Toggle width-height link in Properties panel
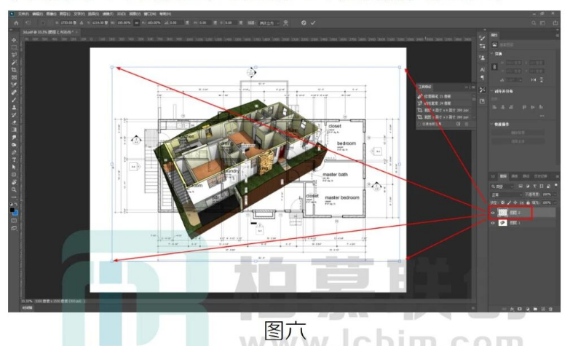The image size is (570, 346). [x=494, y=67]
